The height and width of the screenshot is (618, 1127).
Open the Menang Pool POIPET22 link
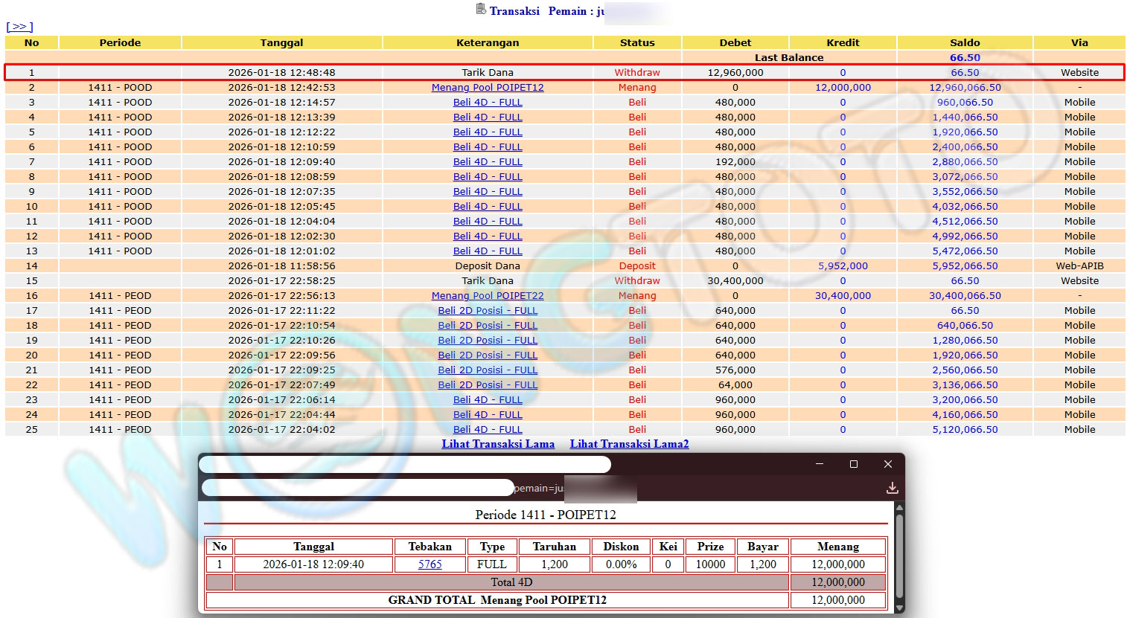point(488,296)
